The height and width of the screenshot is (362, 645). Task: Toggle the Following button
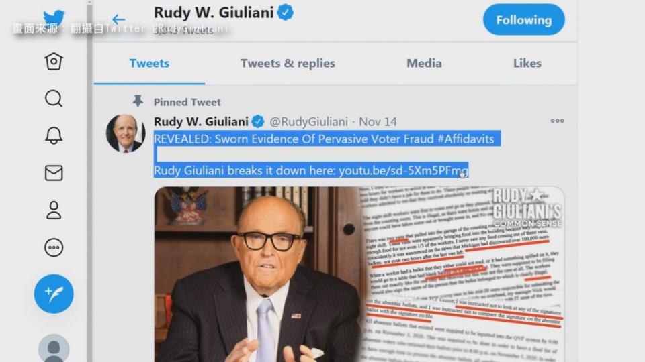tap(523, 19)
